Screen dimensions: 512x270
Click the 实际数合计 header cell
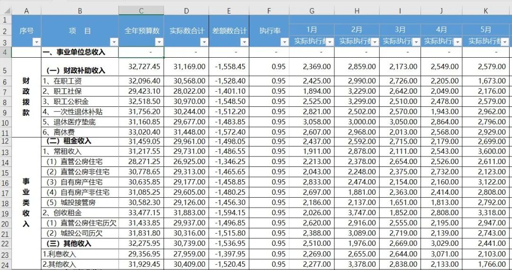click(186, 31)
